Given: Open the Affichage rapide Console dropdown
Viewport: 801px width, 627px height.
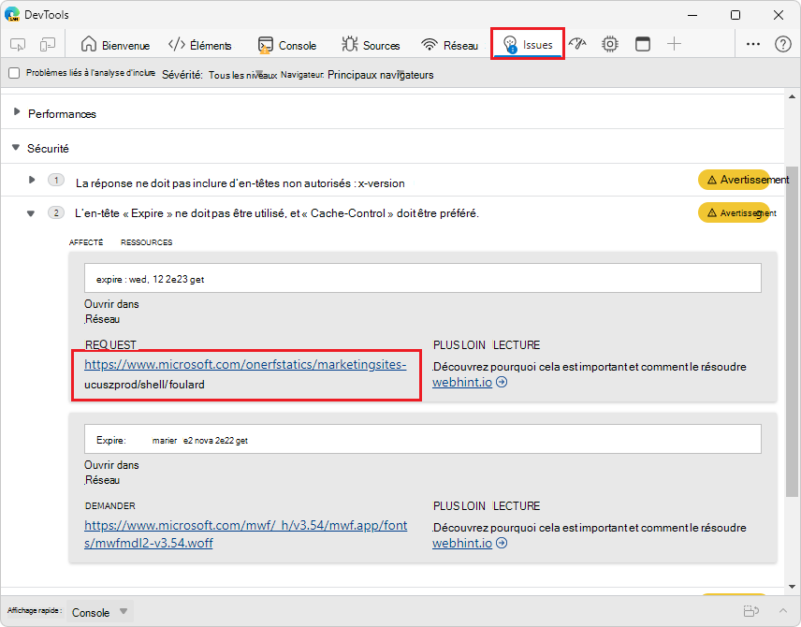Looking at the screenshot, I should pos(99,612).
